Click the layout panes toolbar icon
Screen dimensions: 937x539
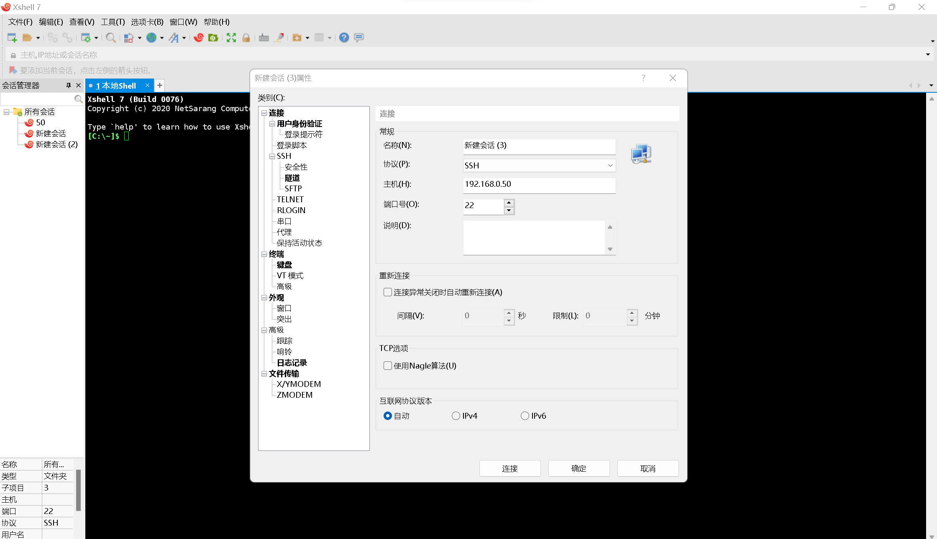tap(319, 38)
